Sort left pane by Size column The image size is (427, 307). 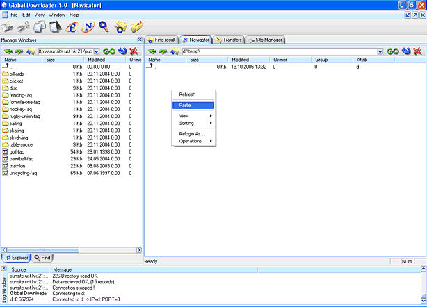click(63, 60)
